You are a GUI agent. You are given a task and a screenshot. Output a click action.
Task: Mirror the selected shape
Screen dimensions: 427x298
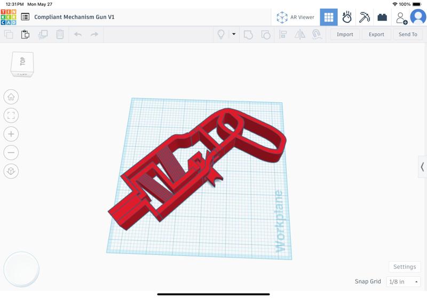(300, 35)
